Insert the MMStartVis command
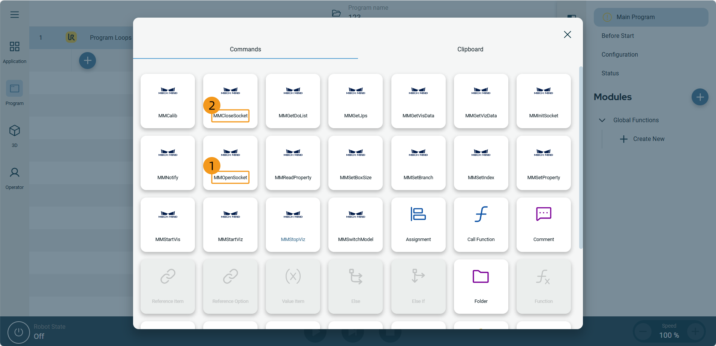Screen dimensions: 716x346 click(x=168, y=225)
